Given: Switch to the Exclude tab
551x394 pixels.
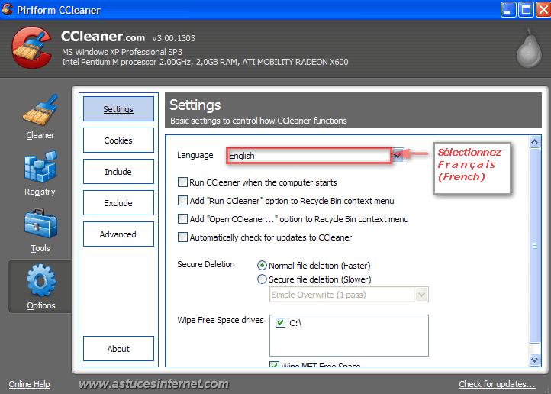Looking at the screenshot, I should pos(118,203).
